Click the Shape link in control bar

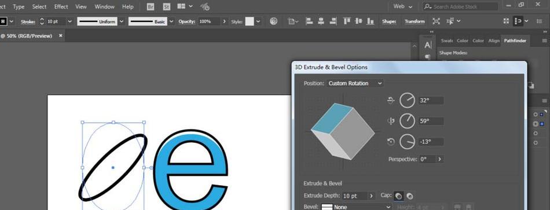[x=389, y=21]
